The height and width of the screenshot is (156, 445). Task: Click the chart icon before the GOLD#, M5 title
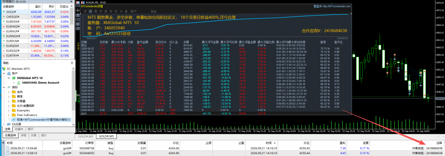[82, 2]
